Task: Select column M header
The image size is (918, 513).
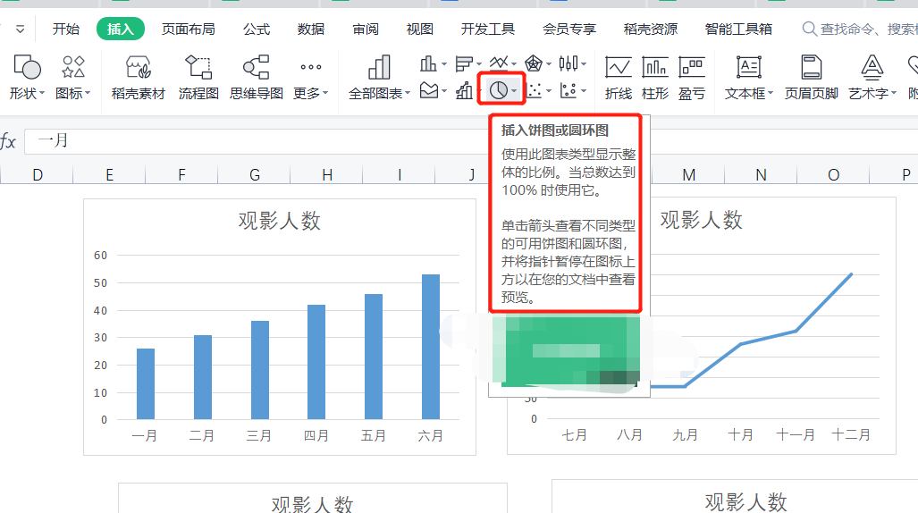Action: 688,174
